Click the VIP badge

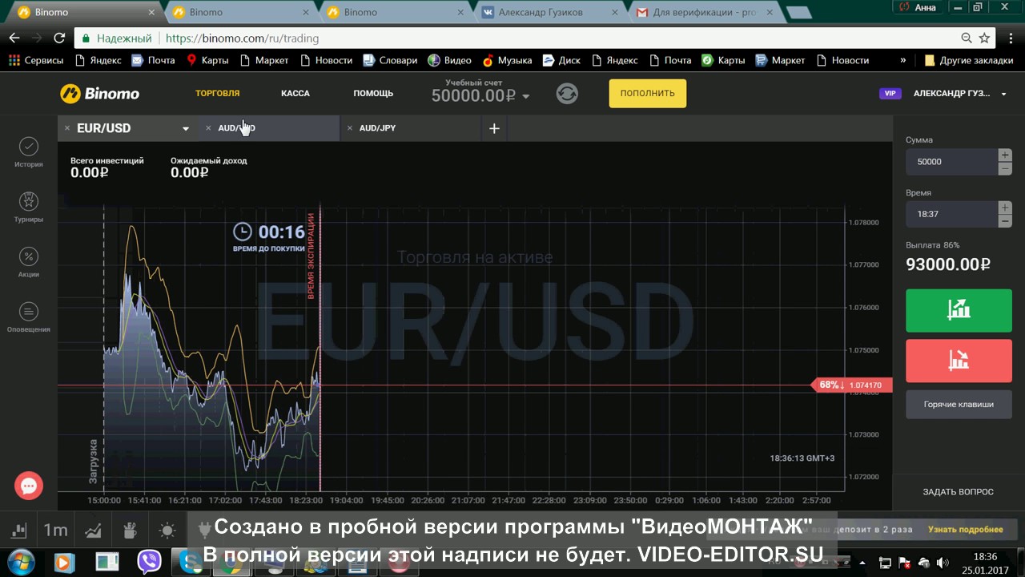pyautogui.click(x=890, y=94)
